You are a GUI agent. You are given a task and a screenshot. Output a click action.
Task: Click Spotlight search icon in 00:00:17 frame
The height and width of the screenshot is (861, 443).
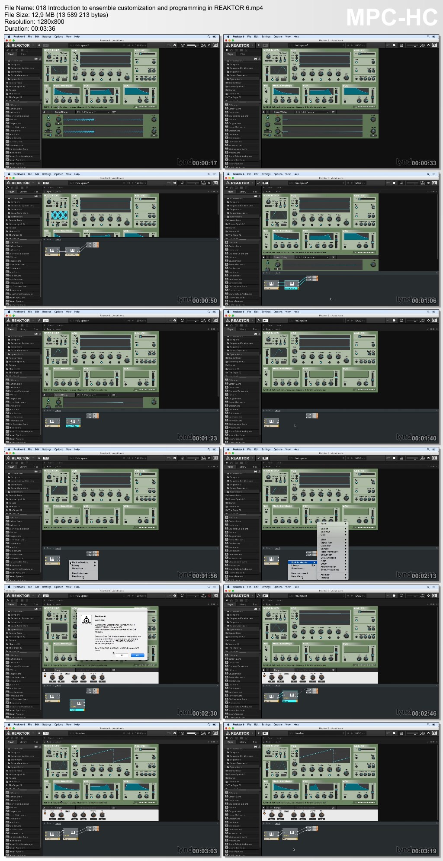click(x=209, y=37)
